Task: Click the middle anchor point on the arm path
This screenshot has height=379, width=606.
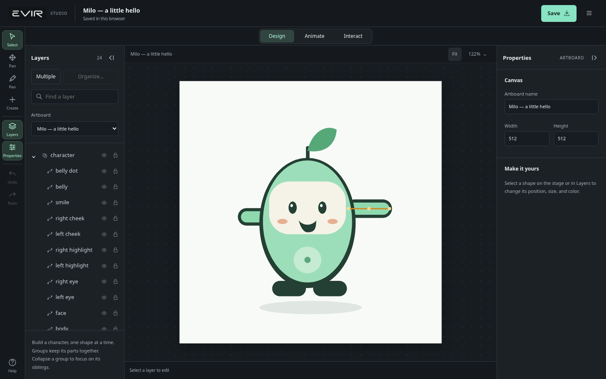Action: click(369, 209)
